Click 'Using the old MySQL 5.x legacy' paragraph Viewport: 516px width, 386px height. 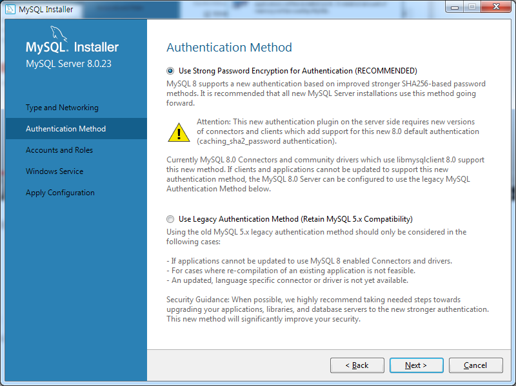pyautogui.click(x=316, y=236)
